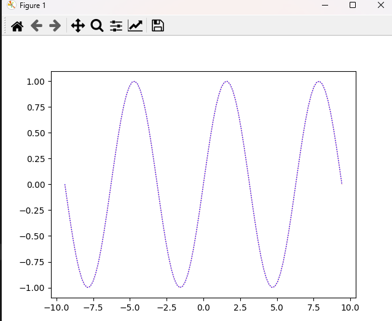Click the rightmost peak of the sine curve
This screenshot has width=392, height=321.
pyautogui.click(x=318, y=82)
